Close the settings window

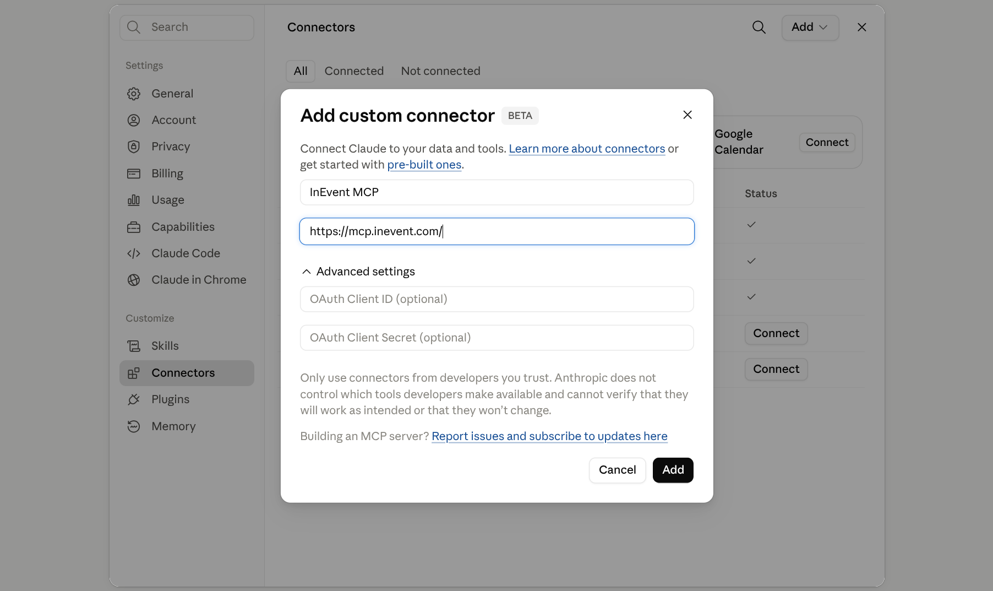862,27
